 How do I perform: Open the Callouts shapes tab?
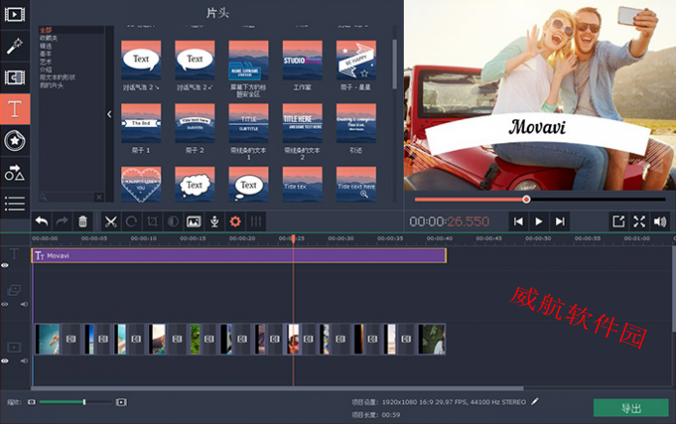click(15, 171)
